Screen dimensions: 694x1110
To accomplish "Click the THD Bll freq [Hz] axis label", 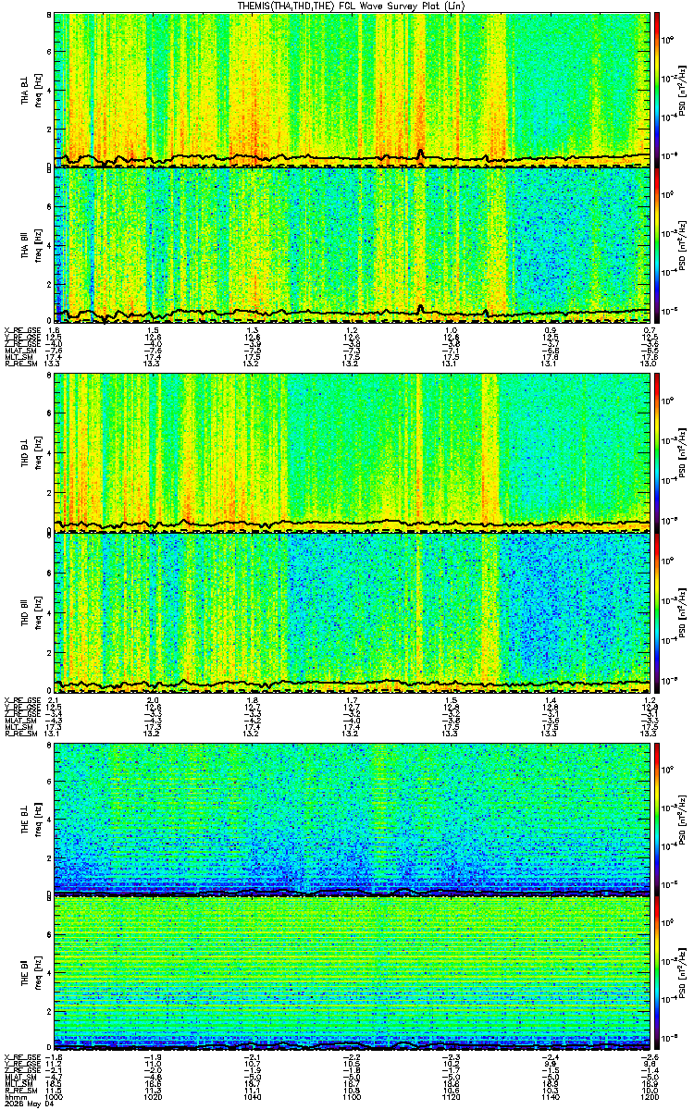I will click(37, 611).
